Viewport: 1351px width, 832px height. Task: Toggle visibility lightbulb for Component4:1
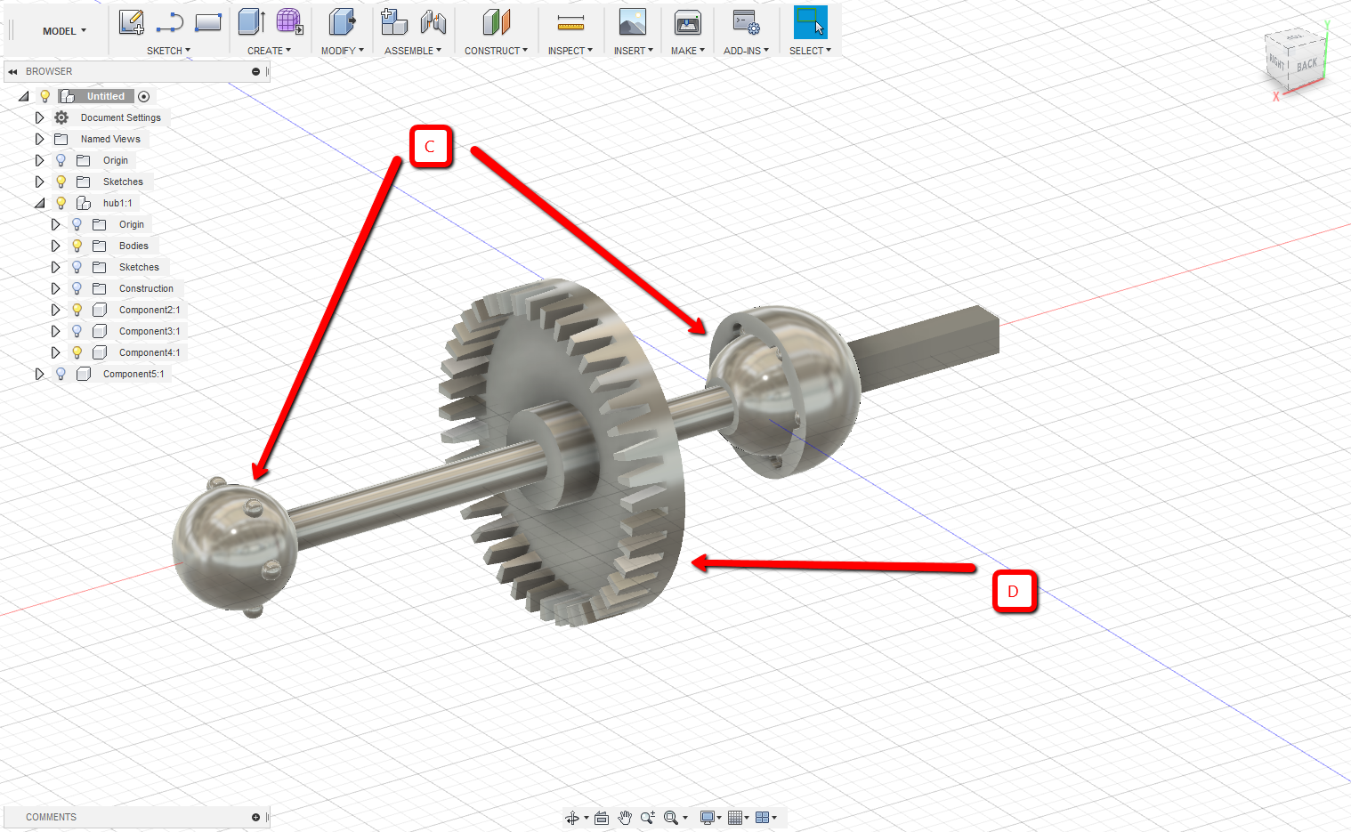77,352
